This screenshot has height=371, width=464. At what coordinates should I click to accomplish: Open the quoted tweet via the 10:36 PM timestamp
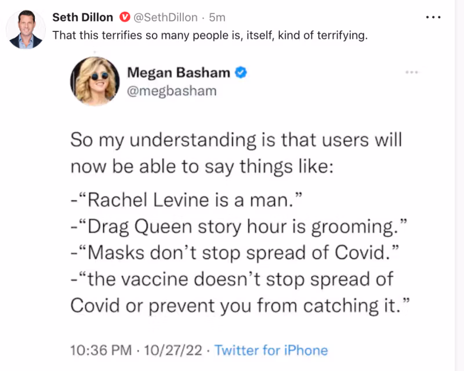coord(101,350)
